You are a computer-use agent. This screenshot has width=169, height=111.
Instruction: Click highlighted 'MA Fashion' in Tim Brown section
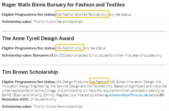99,81
